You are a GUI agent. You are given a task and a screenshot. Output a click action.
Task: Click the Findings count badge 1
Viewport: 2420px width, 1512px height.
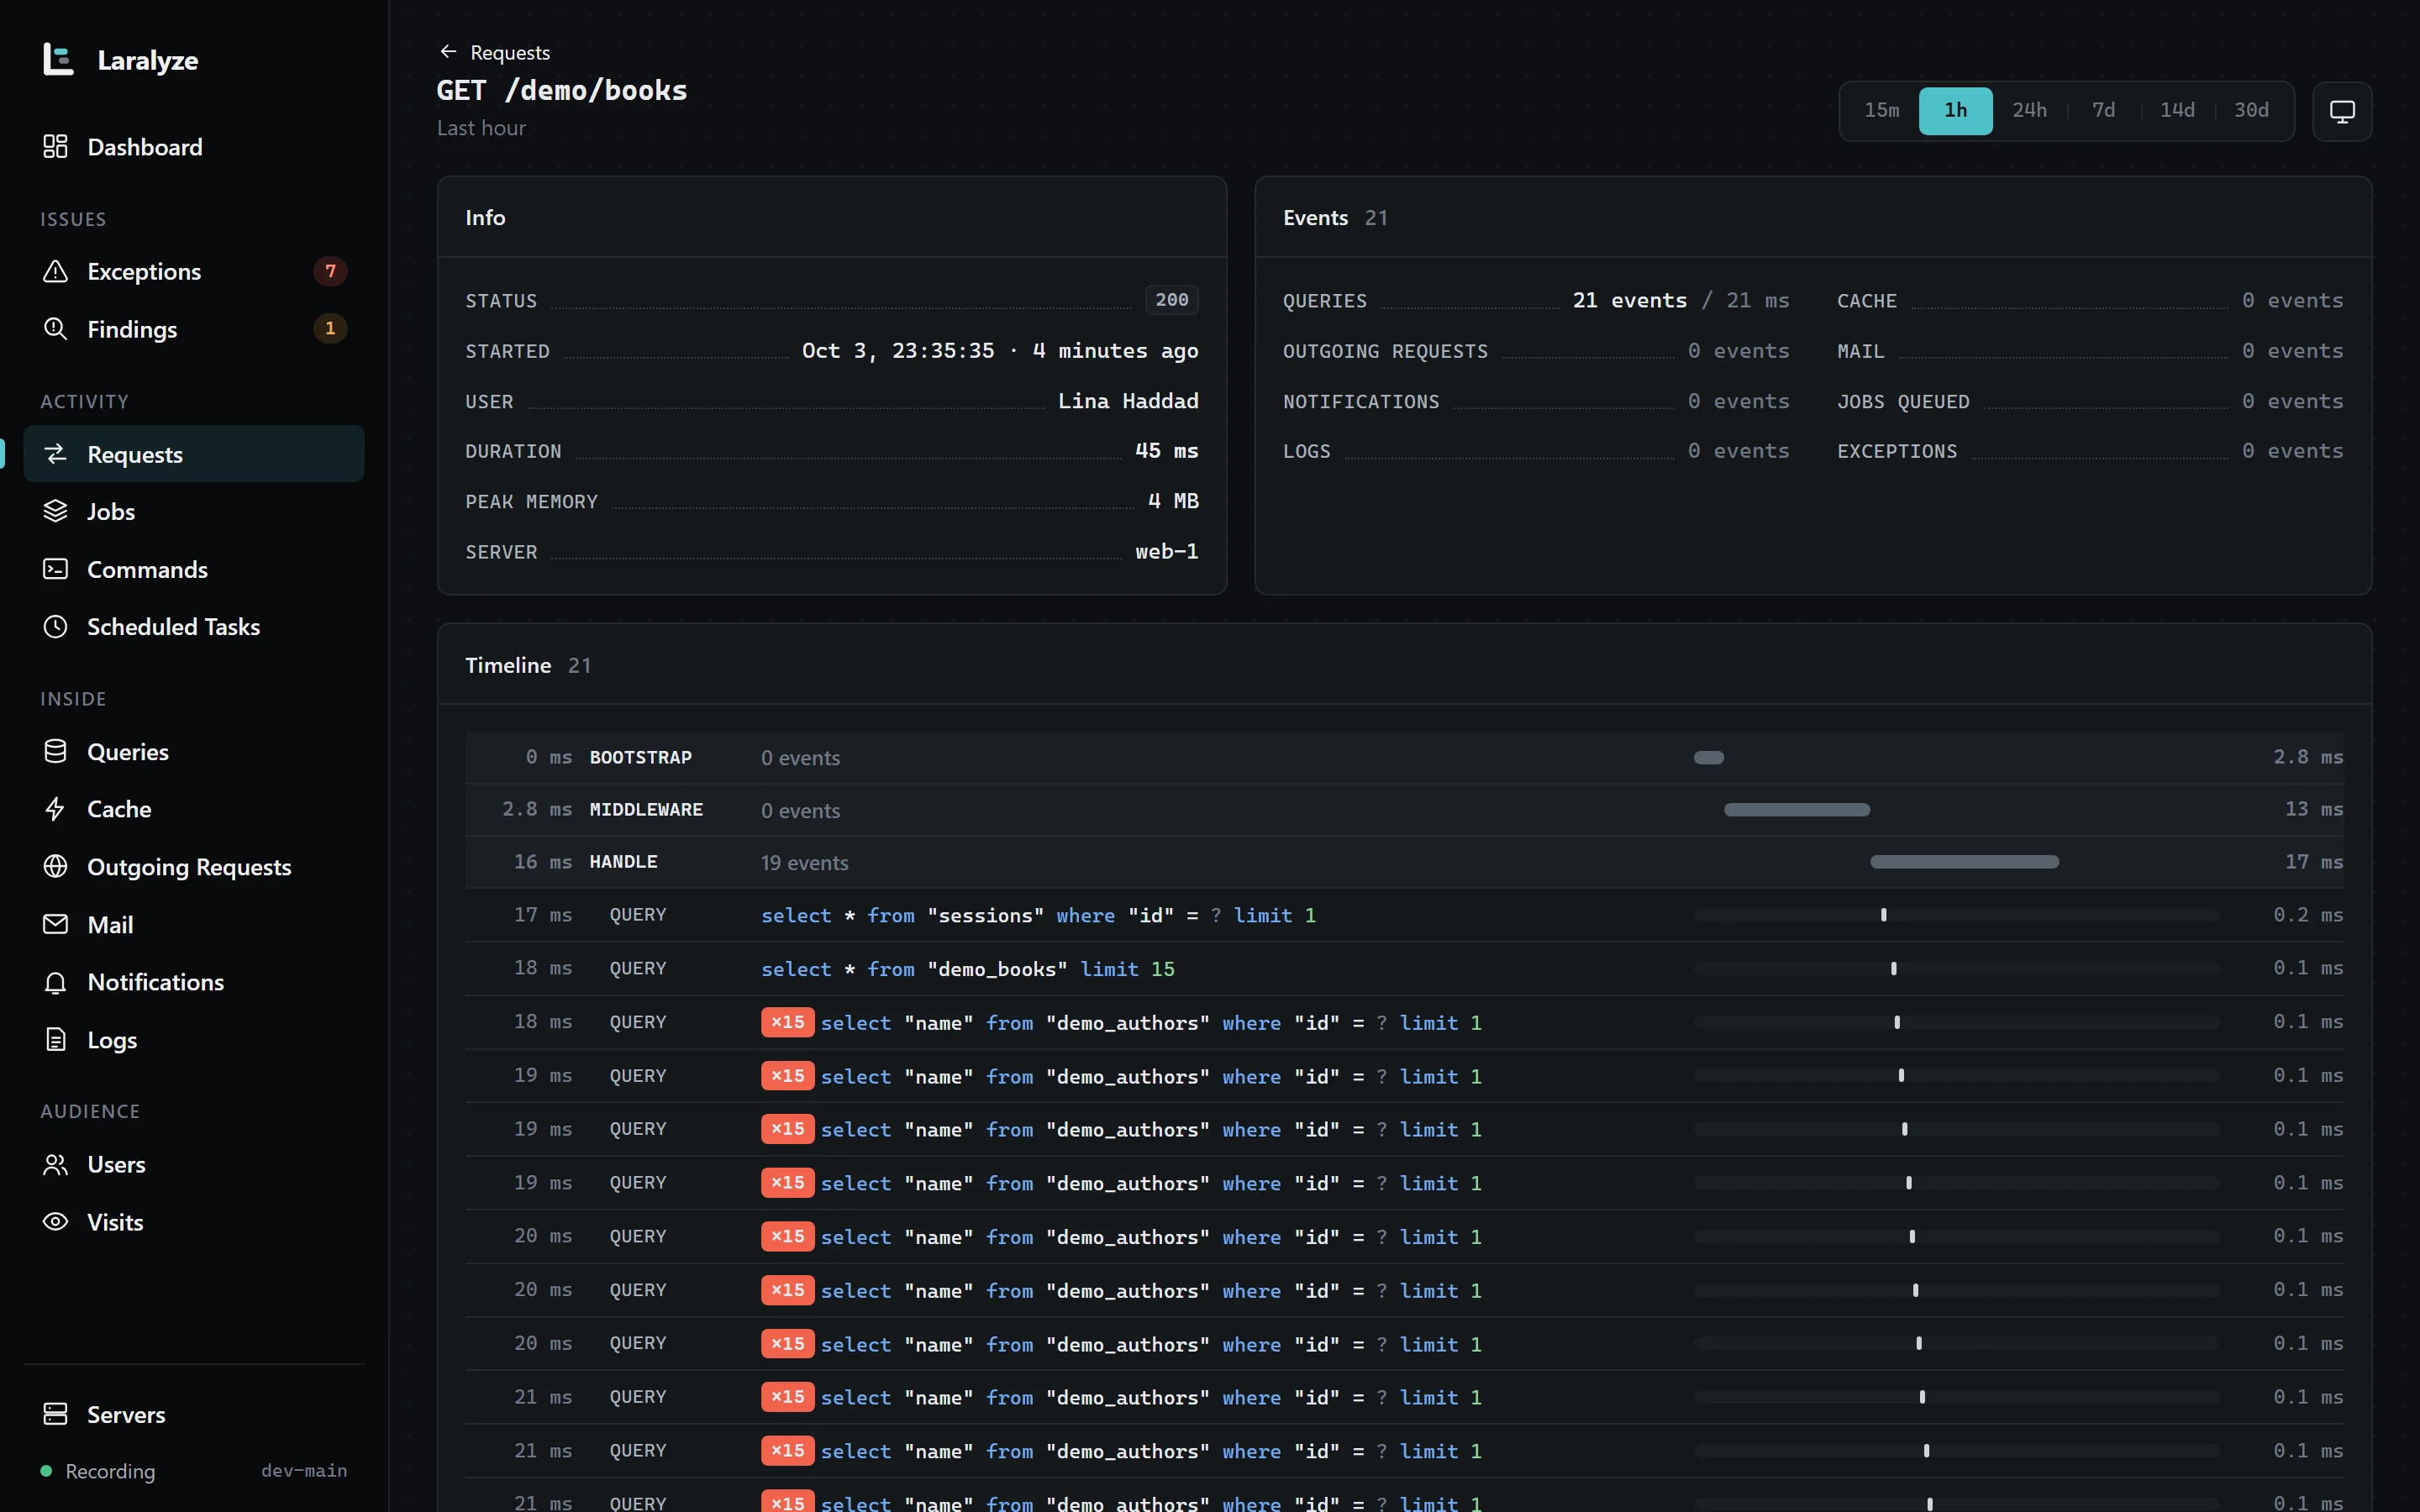[330, 329]
